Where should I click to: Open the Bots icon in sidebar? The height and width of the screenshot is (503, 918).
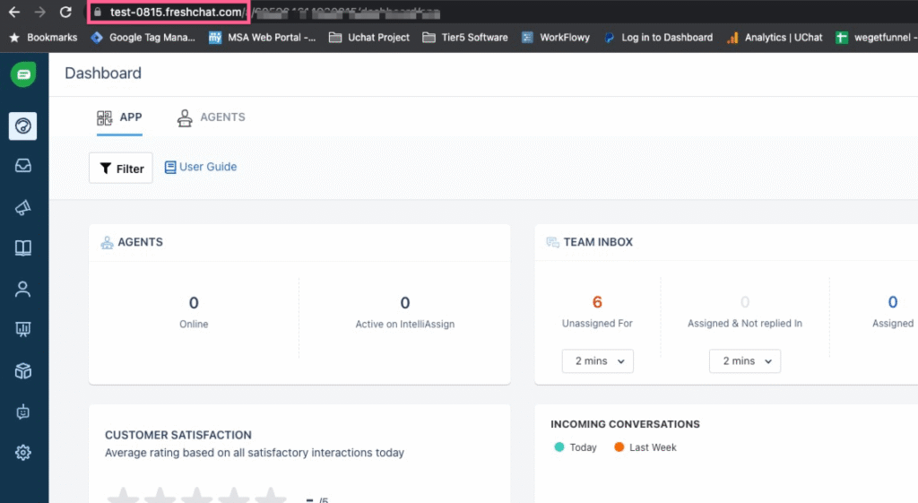pos(23,412)
